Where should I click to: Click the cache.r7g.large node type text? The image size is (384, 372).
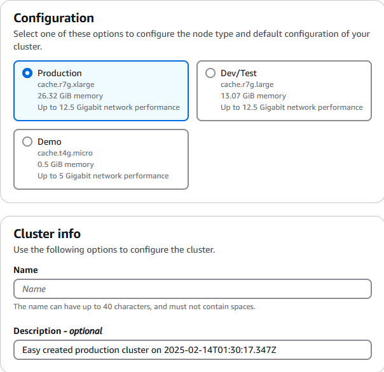click(x=248, y=84)
